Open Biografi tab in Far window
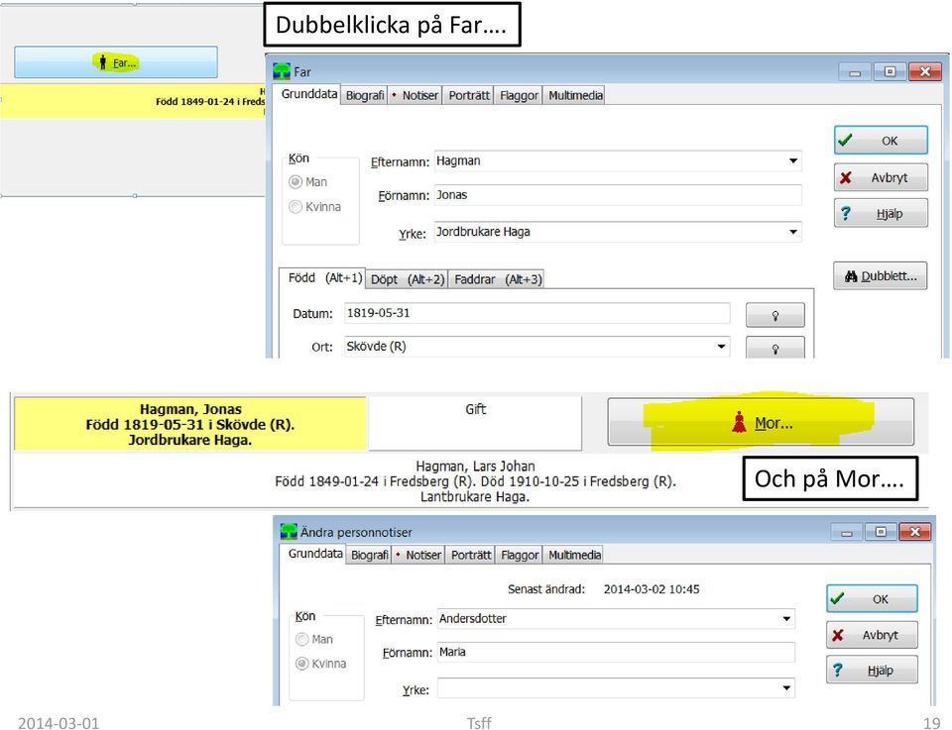The height and width of the screenshot is (730, 952). pos(364,95)
